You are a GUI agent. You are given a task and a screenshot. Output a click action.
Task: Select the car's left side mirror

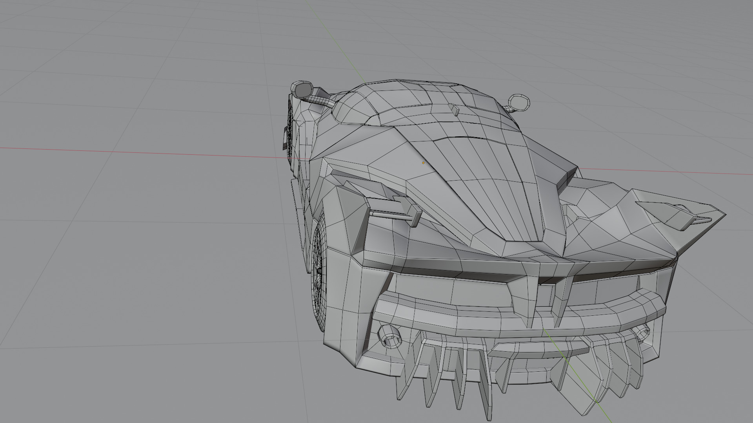tap(302, 89)
